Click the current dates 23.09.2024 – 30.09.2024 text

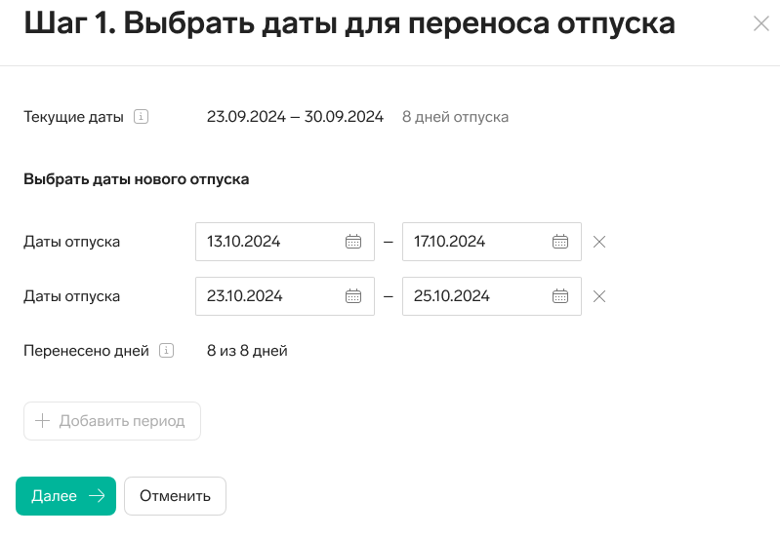(295, 117)
